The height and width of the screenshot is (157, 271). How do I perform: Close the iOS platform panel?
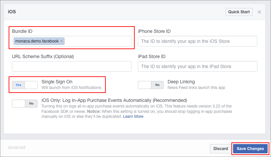259,12
